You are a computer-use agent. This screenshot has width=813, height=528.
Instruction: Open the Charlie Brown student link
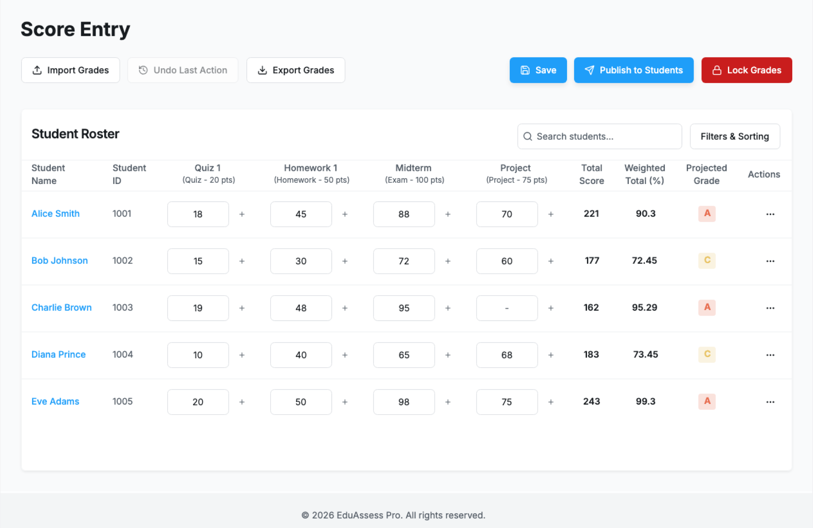pos(61,308)
